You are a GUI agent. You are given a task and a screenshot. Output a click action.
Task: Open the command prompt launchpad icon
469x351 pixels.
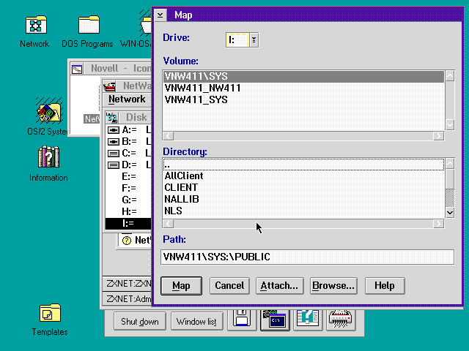pos(275,320)
